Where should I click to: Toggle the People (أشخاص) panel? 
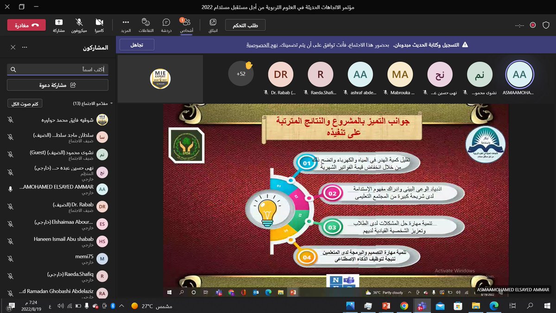pyautogui.click(x=186, y=25)
